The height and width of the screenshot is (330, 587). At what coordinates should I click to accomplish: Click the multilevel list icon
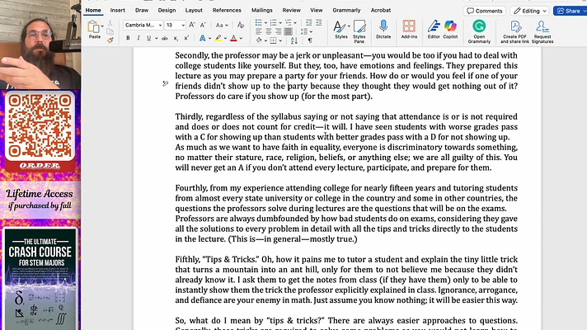point(288,23)
